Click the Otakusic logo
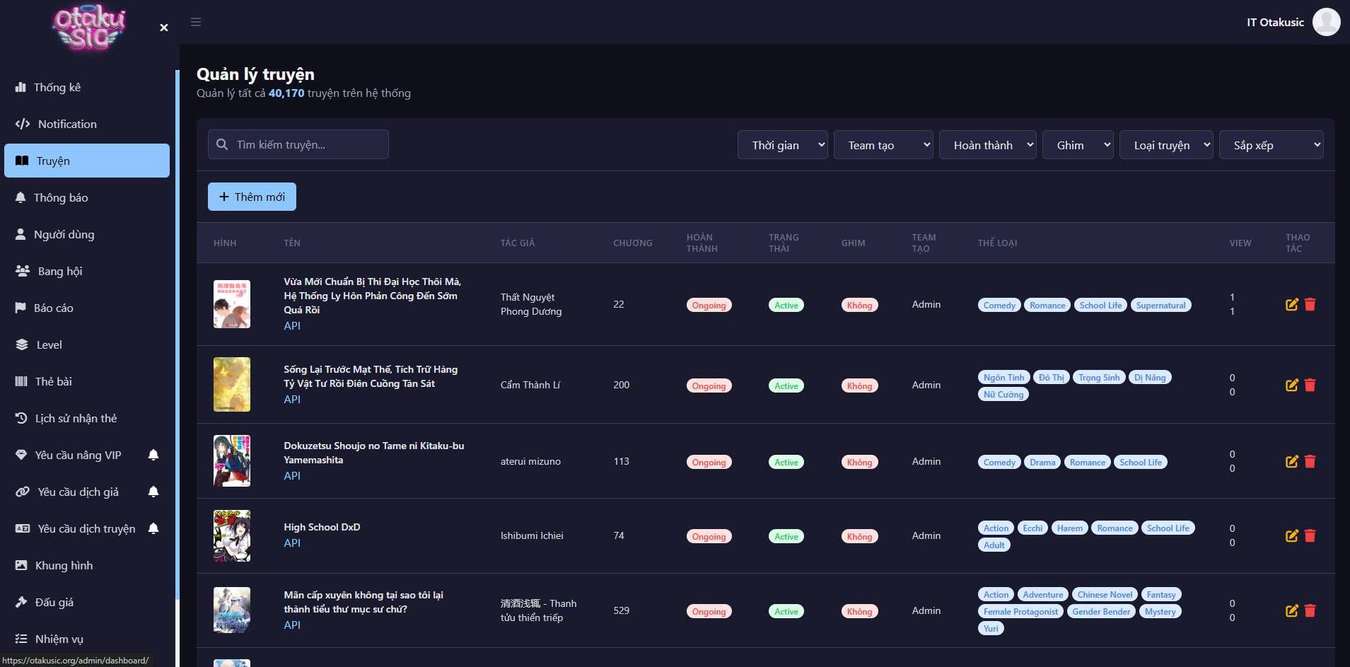Screen dimensions: 1350x667 89,28
